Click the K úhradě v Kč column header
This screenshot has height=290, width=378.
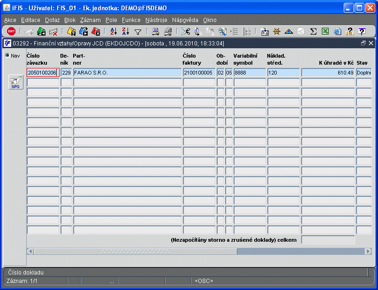(336, 63)
